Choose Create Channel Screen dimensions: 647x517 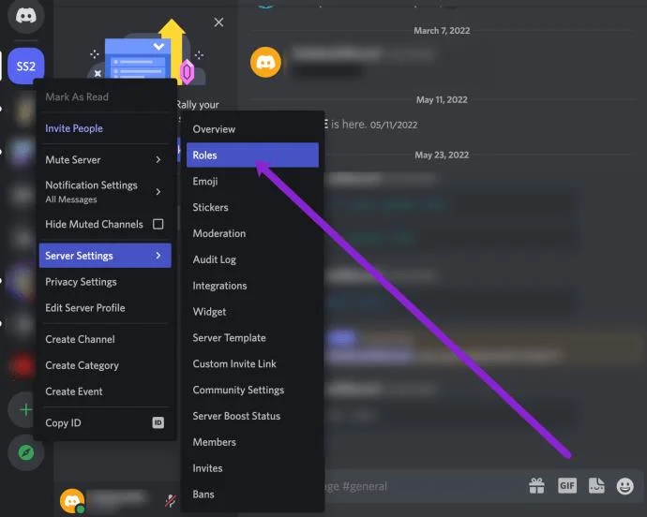[x=105, y=339]
